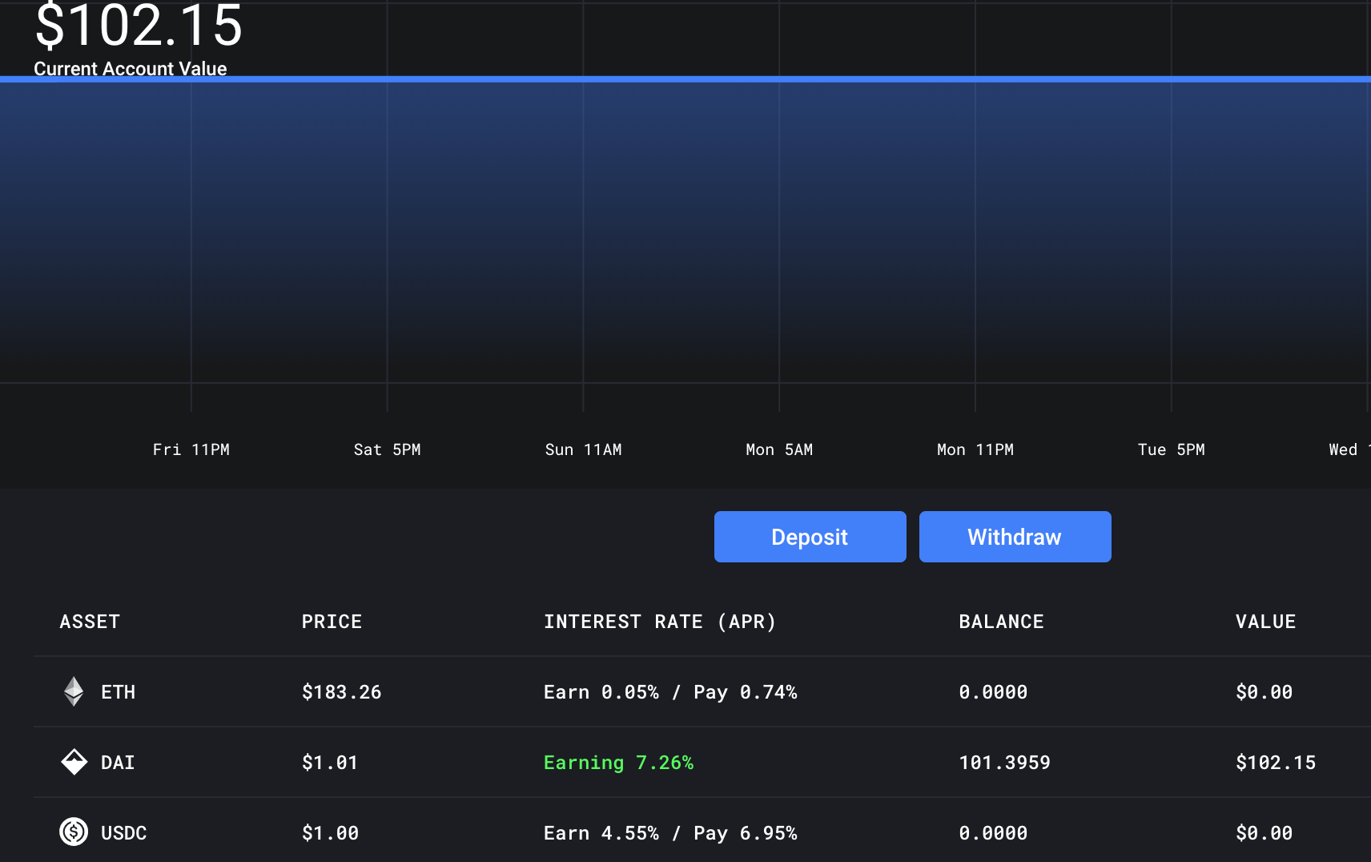The height and width of the screenshot is (862, 1371).
Task: Click the Mon 11PM chart axis label
Action: [x=975, y=449]
